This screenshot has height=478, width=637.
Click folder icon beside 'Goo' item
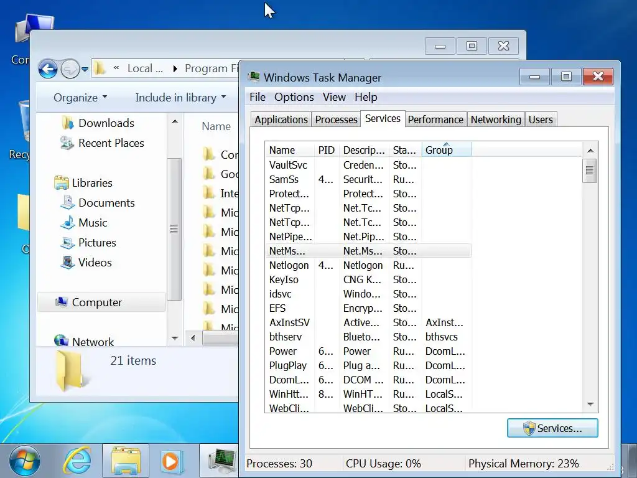pyautogui.click(x=209, y=174)
